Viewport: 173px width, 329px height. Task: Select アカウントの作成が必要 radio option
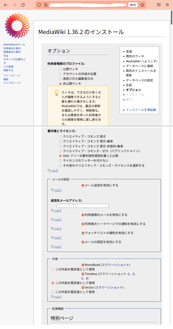[x=60, y=74]
